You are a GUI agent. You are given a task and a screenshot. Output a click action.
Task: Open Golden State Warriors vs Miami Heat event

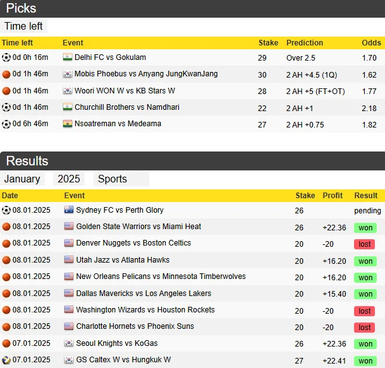tap(138, 227)
